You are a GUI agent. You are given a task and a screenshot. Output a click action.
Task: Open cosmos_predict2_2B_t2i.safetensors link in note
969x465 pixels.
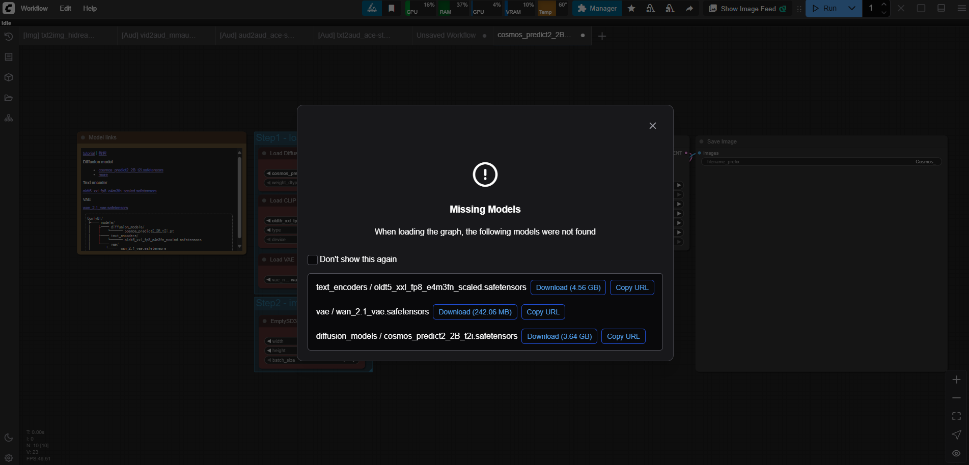(x=131, y=170)
